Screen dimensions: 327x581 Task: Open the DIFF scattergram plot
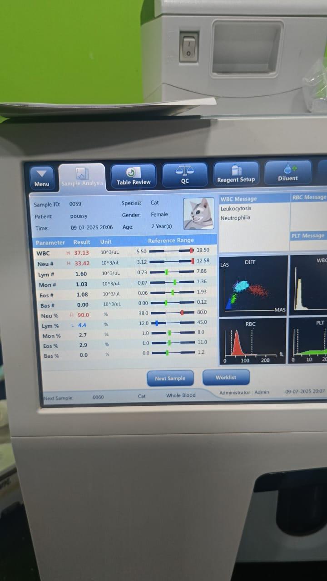(253, 286)
